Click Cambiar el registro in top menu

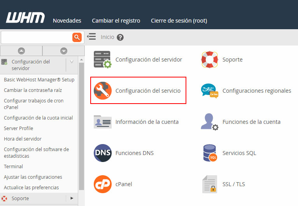coord(116,21)
